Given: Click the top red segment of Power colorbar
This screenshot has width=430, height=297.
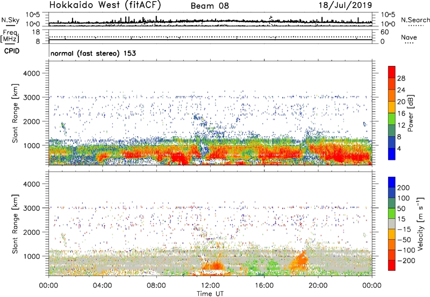Looking at the screenshot, I should click(392, 72).
